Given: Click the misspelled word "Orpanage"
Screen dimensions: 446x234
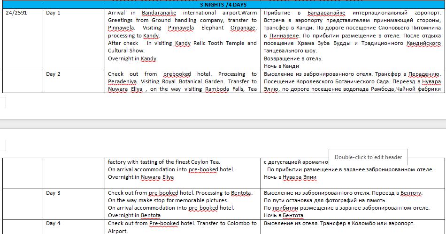Looking at the screenshot, I should pos(243,28).
